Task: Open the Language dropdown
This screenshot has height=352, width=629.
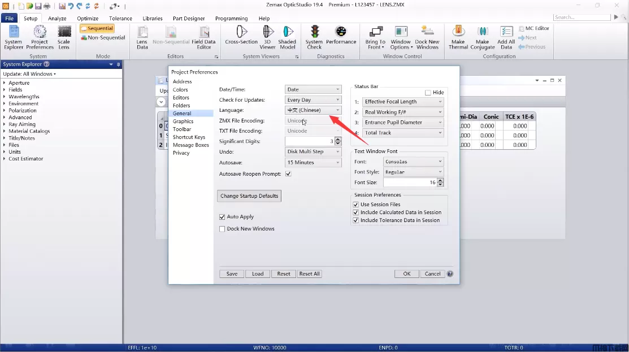Action: [x=313, y=110]
